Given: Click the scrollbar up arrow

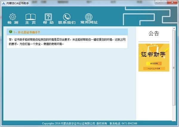Looking at the screenshot, I should [174, 29].
